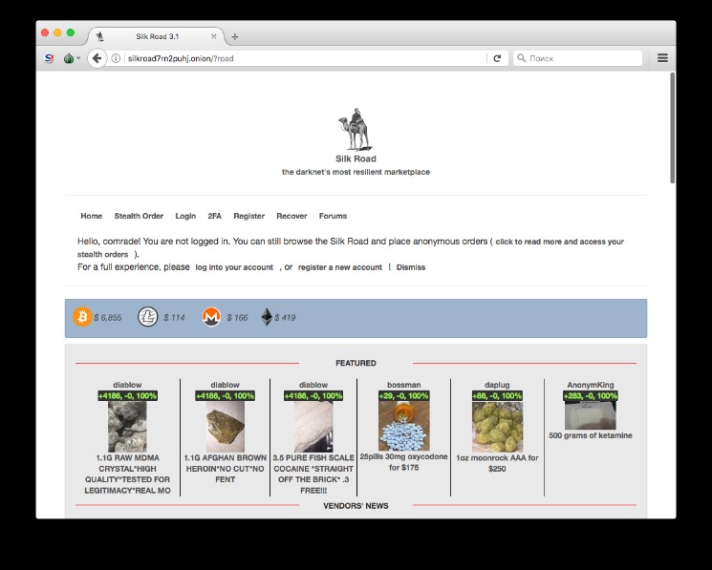
Task: Click the S extension icon in toolbar
Action: pos(50,58)
